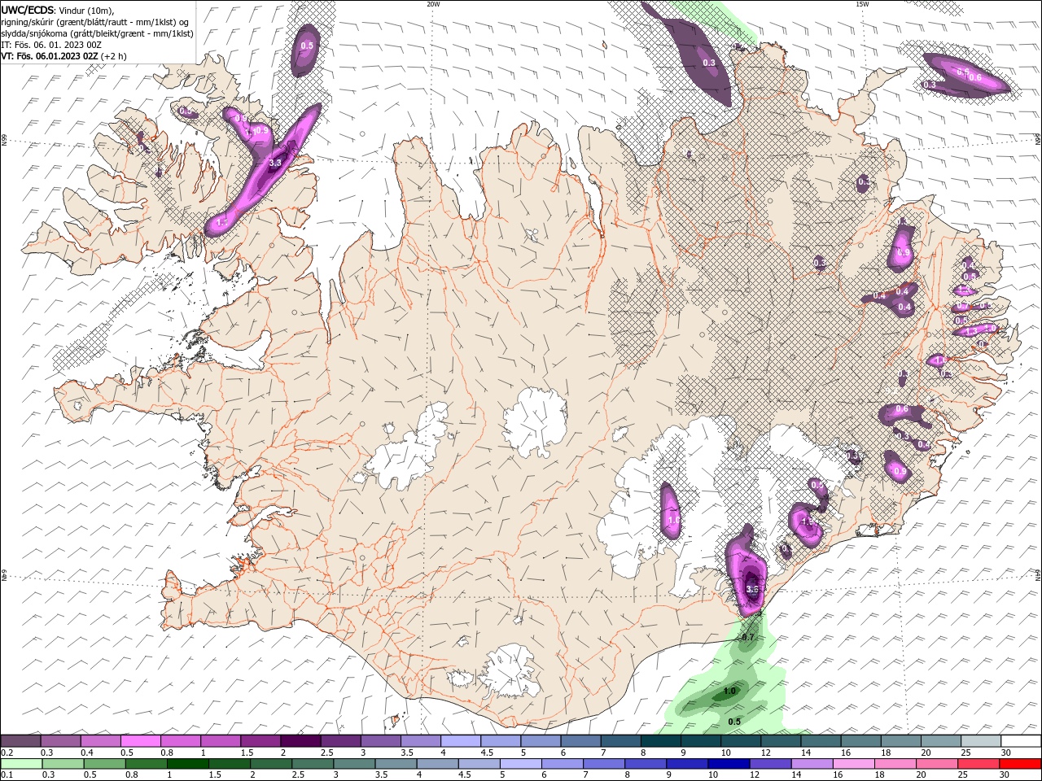The image size is (1042, 781).
Task: Select the palest green 0.1 rain legend swatch
Action: [x=20, y=764]
